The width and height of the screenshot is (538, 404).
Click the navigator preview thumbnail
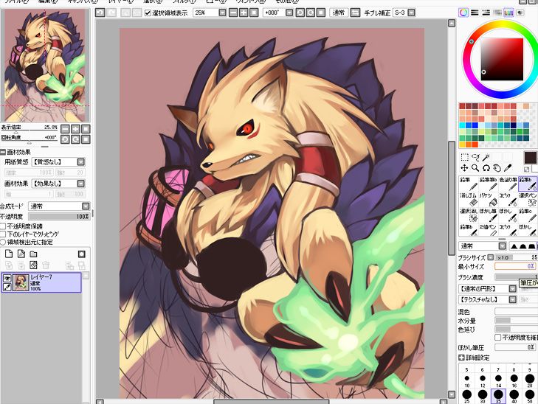pos(44,66)
